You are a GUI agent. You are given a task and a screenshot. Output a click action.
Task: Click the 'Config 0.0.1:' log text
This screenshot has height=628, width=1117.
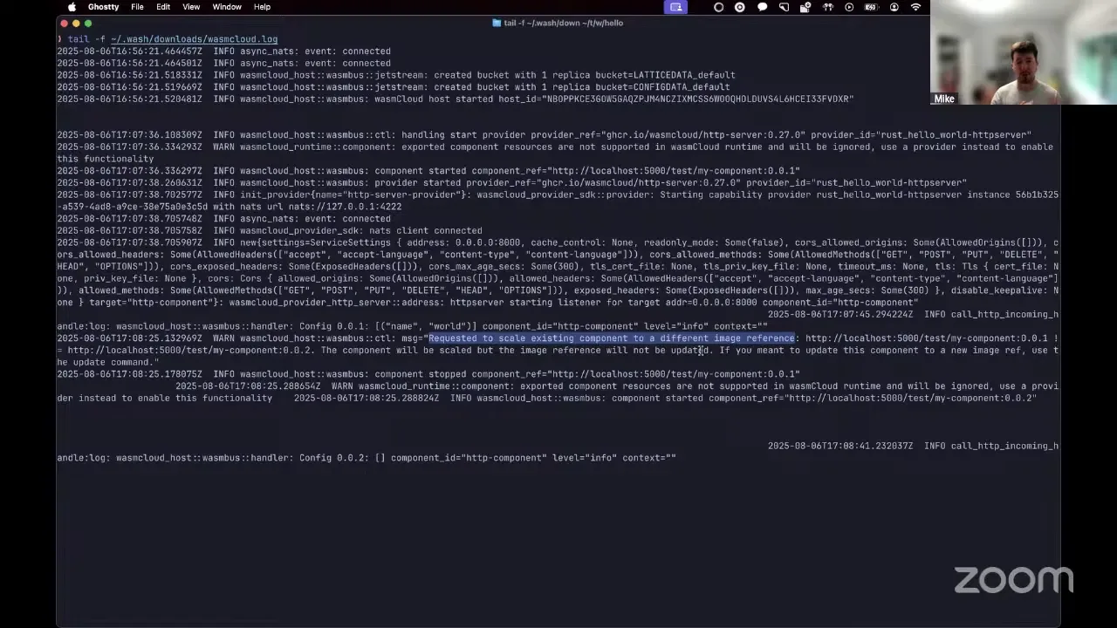point(335,326)
